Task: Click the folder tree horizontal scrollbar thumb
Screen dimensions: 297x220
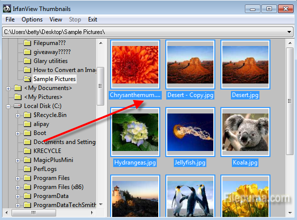Action: click(x=34, y=212)
